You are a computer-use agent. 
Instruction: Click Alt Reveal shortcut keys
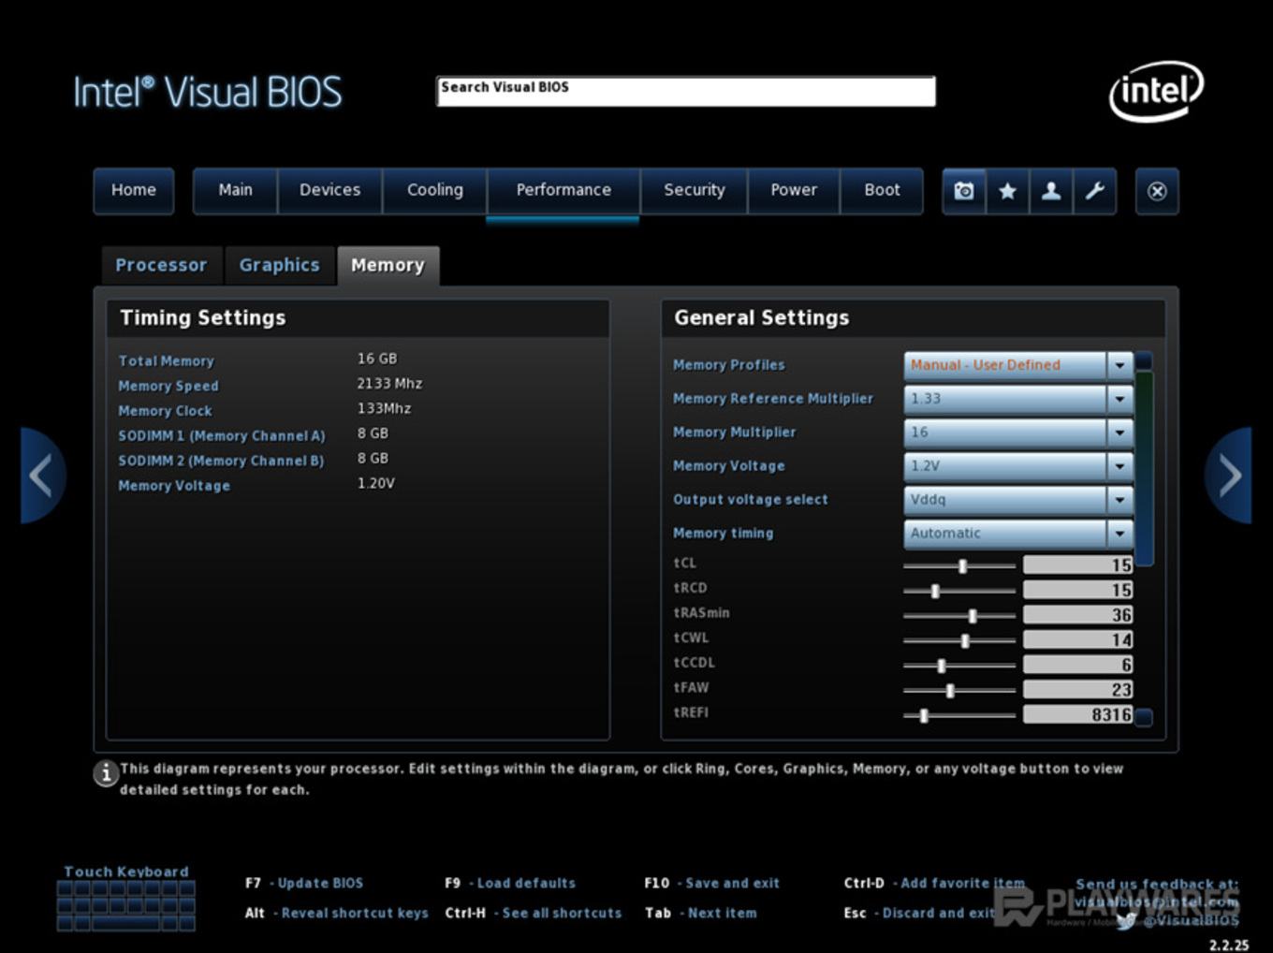pyautogui.click(x=336, y=913)
